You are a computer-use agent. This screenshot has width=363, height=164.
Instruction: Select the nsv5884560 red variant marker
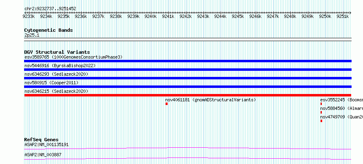[321, 112]
